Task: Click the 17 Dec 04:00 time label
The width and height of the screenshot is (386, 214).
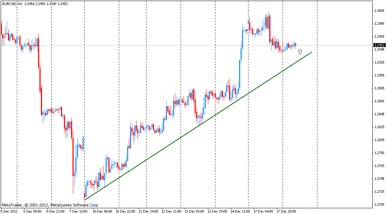Action: [x=263, y=211]
